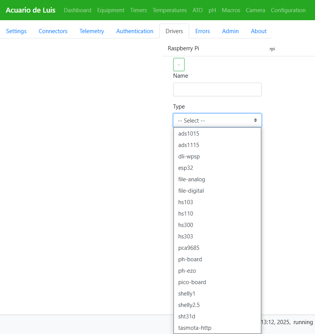Image resolution: width=315 pixels, height=334 pixels.
Task: Select file-digital option
Action: 217,191
